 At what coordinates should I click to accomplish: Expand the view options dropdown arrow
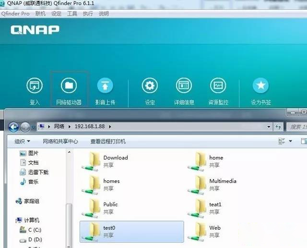tap(291, 141)
